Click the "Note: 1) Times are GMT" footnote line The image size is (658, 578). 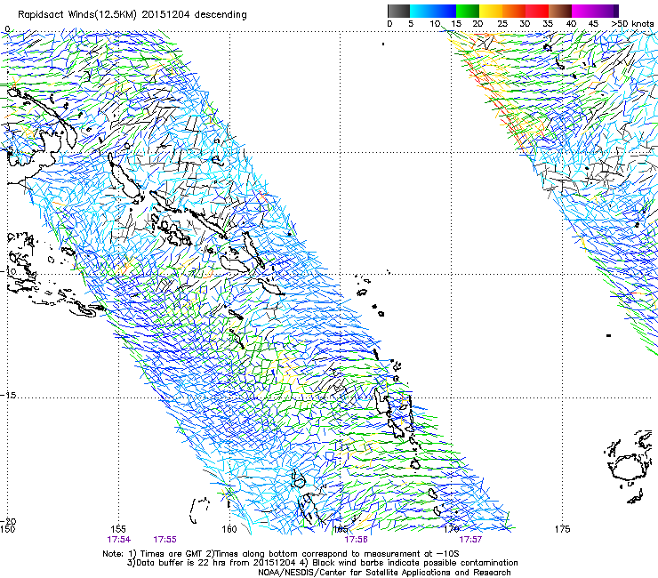[281, 554]
